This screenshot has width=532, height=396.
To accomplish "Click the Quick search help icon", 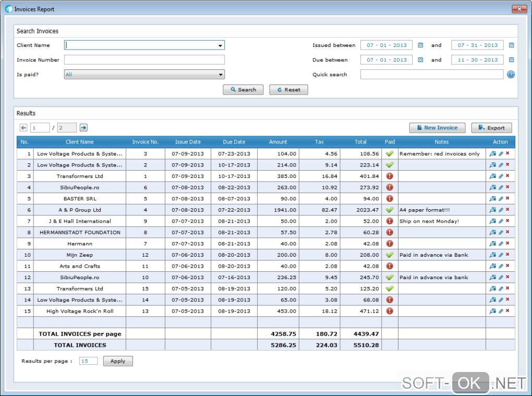I will coord(511,75).
